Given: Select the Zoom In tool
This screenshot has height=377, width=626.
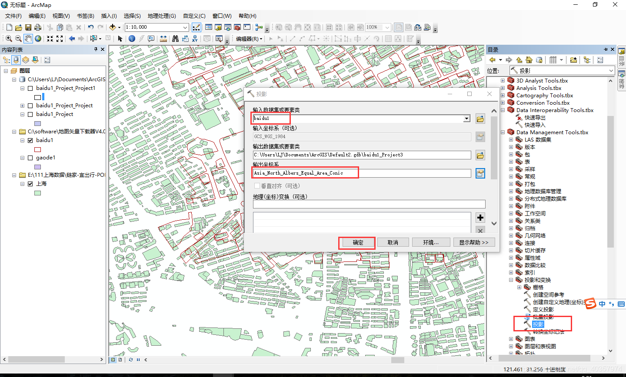Looking at the screenshot, I should (9, 39).
